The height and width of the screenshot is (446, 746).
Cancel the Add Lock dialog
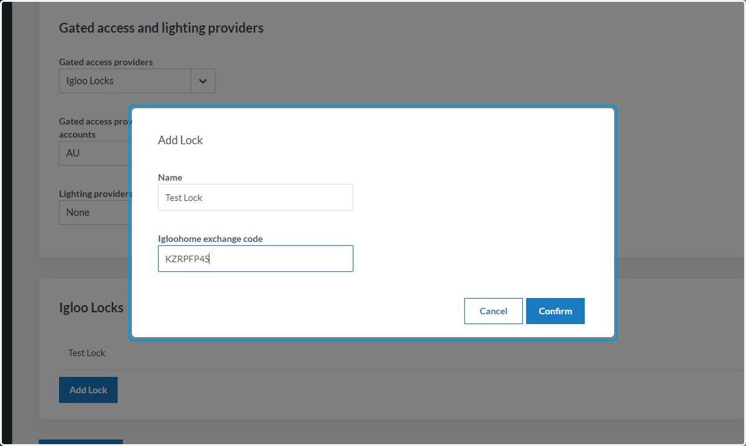click(493, 311)
